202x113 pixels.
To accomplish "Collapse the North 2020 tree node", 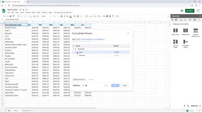I will (74, 49).
